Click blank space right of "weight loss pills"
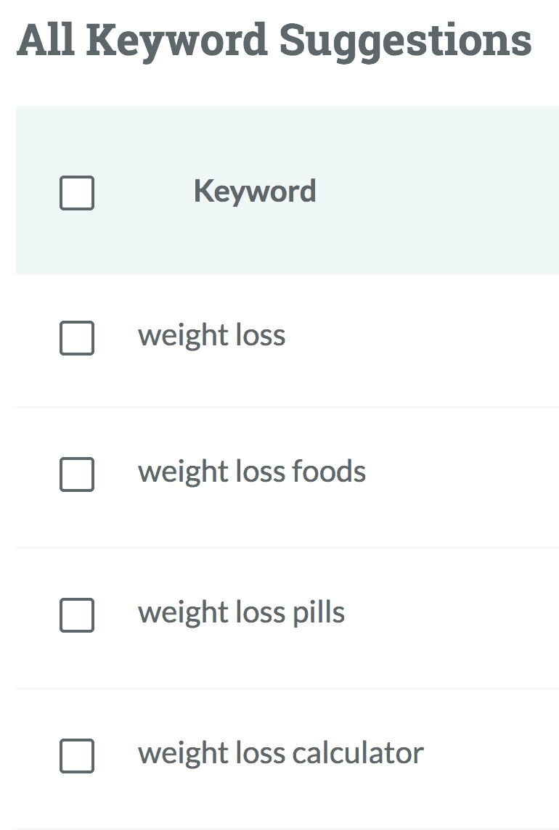This screenshot has width=559, height=830. (452, 614)
